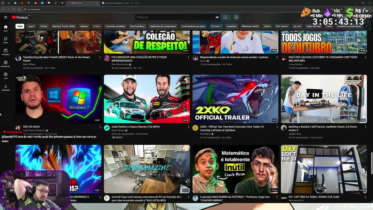373x210 pixels.
Task: Open options menu for 'Transforming My Best Friend's MESSY Room'
Action: (x=100, y=57)
